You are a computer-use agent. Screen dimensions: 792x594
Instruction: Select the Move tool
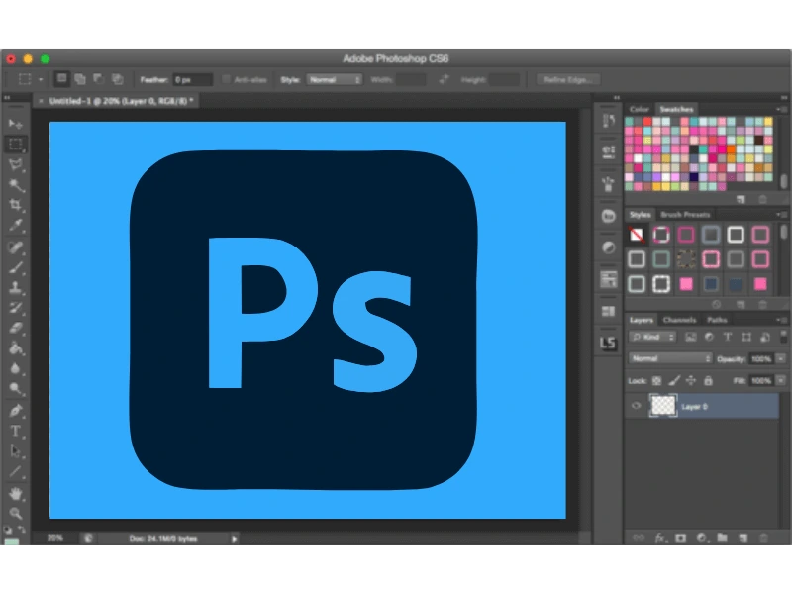tap(14, 121)
